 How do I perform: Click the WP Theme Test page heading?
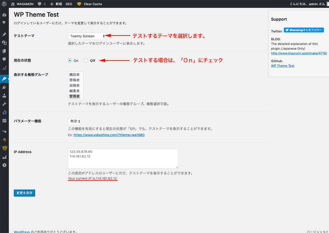click(x=36, y=15)
